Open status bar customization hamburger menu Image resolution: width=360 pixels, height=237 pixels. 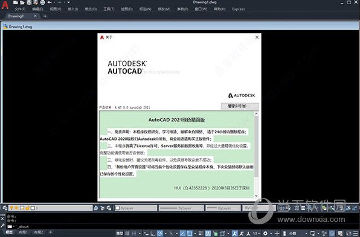click(356, 233)
